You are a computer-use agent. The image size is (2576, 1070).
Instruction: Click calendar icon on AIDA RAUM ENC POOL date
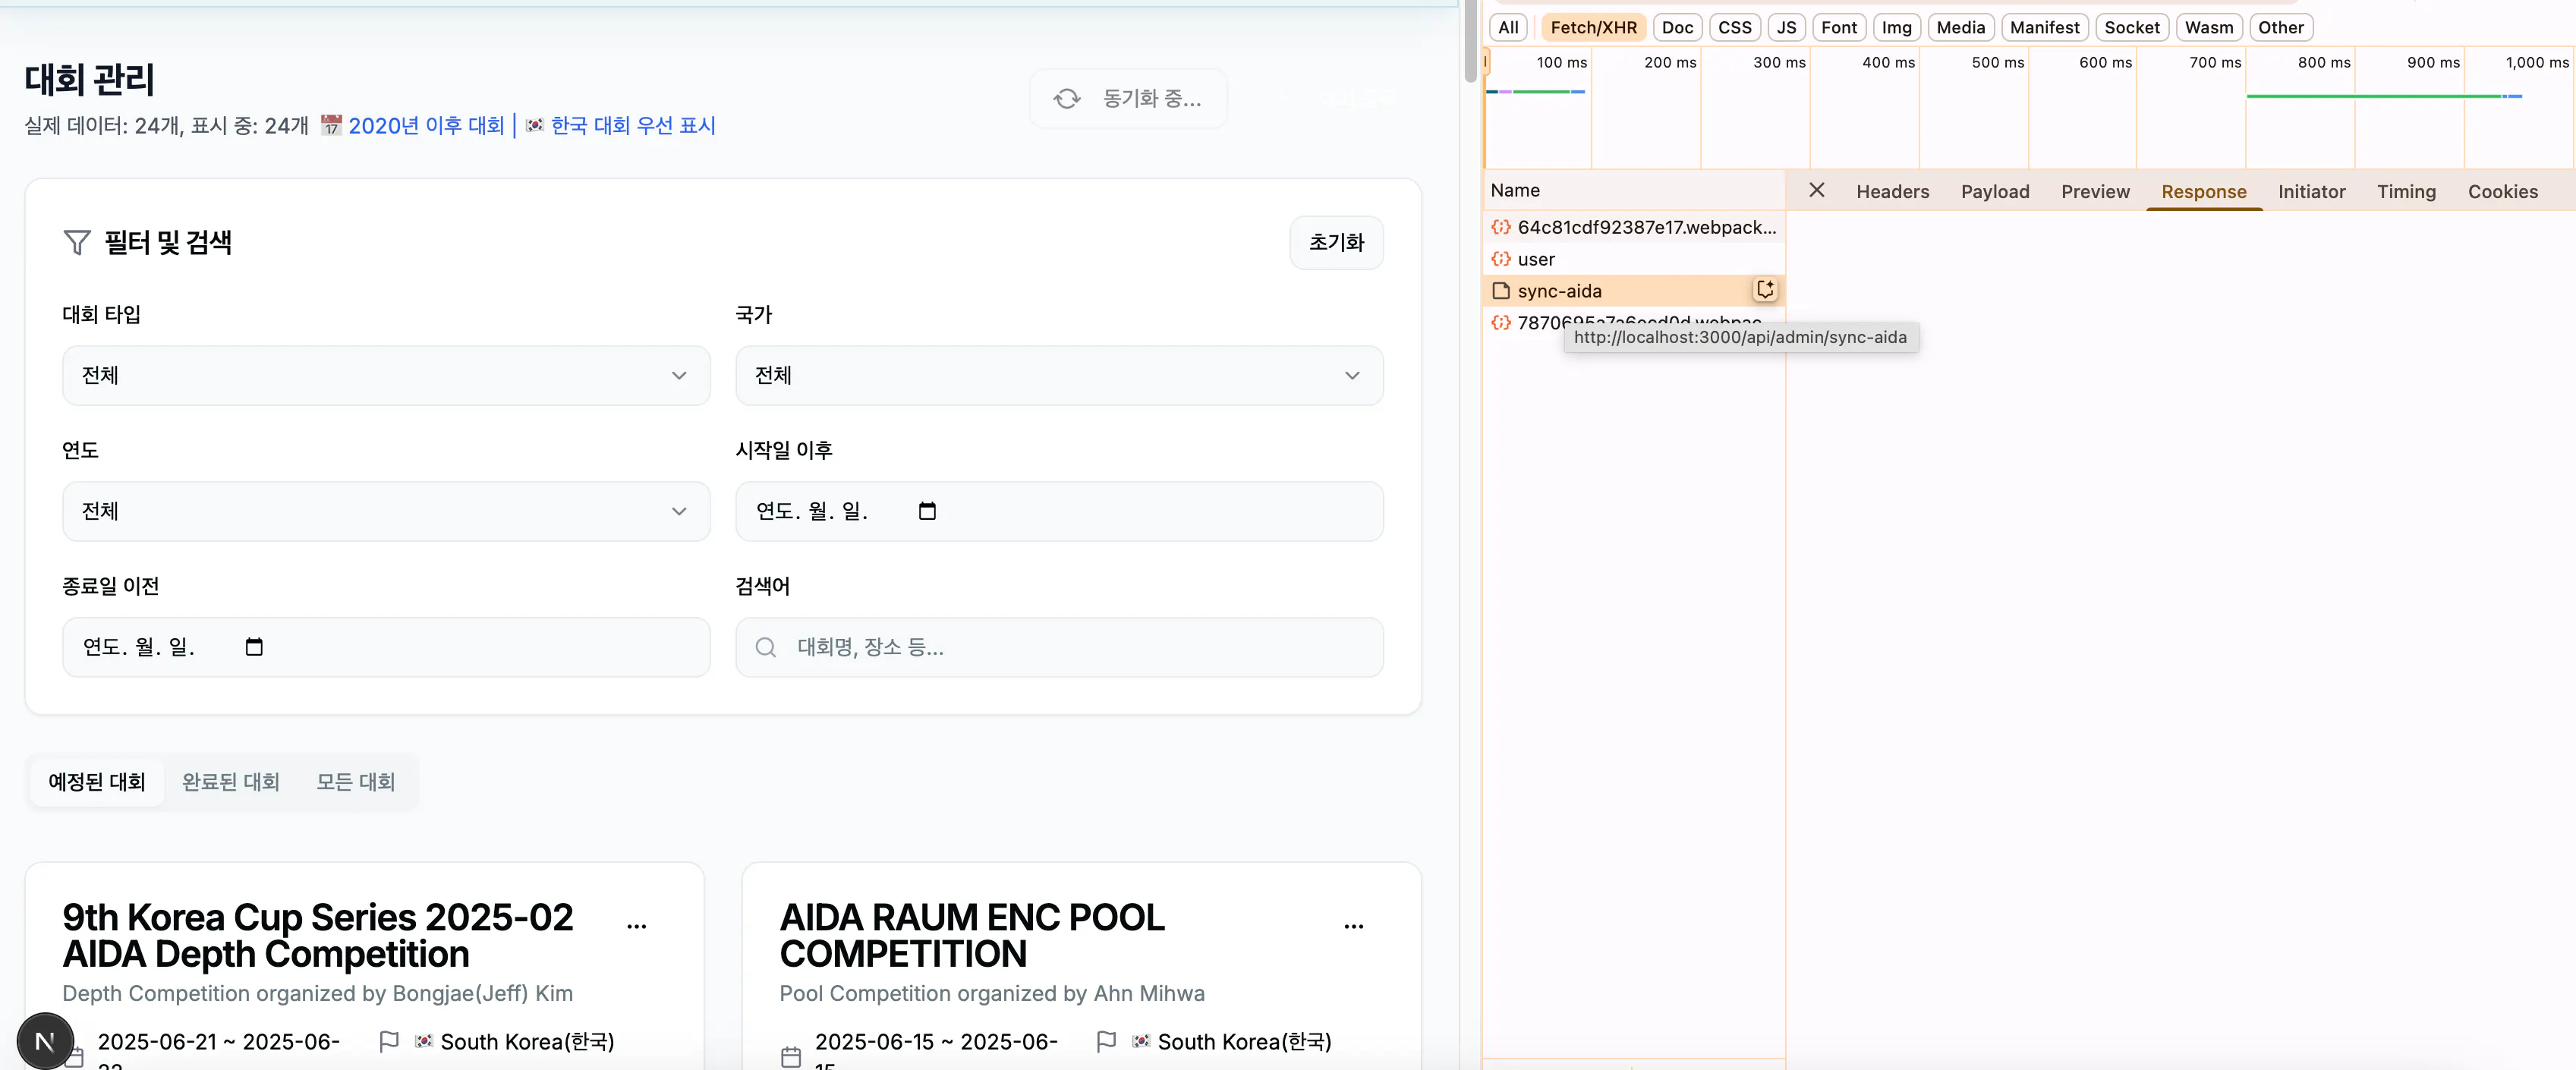[x=791, y=1056]
